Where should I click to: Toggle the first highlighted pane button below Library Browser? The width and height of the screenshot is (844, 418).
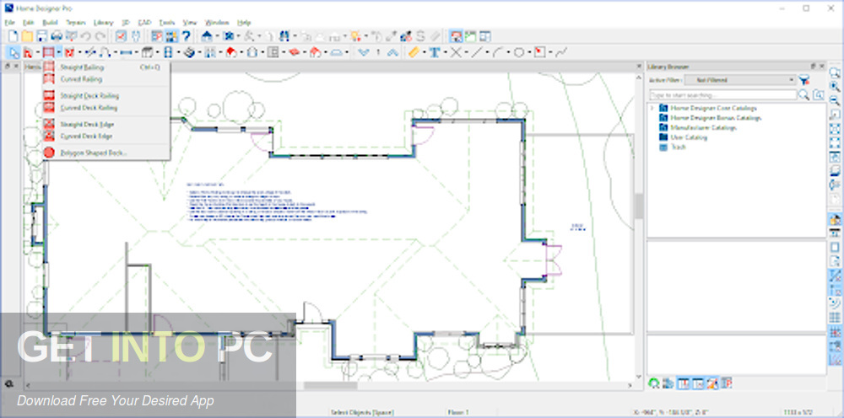pos(683,383)
